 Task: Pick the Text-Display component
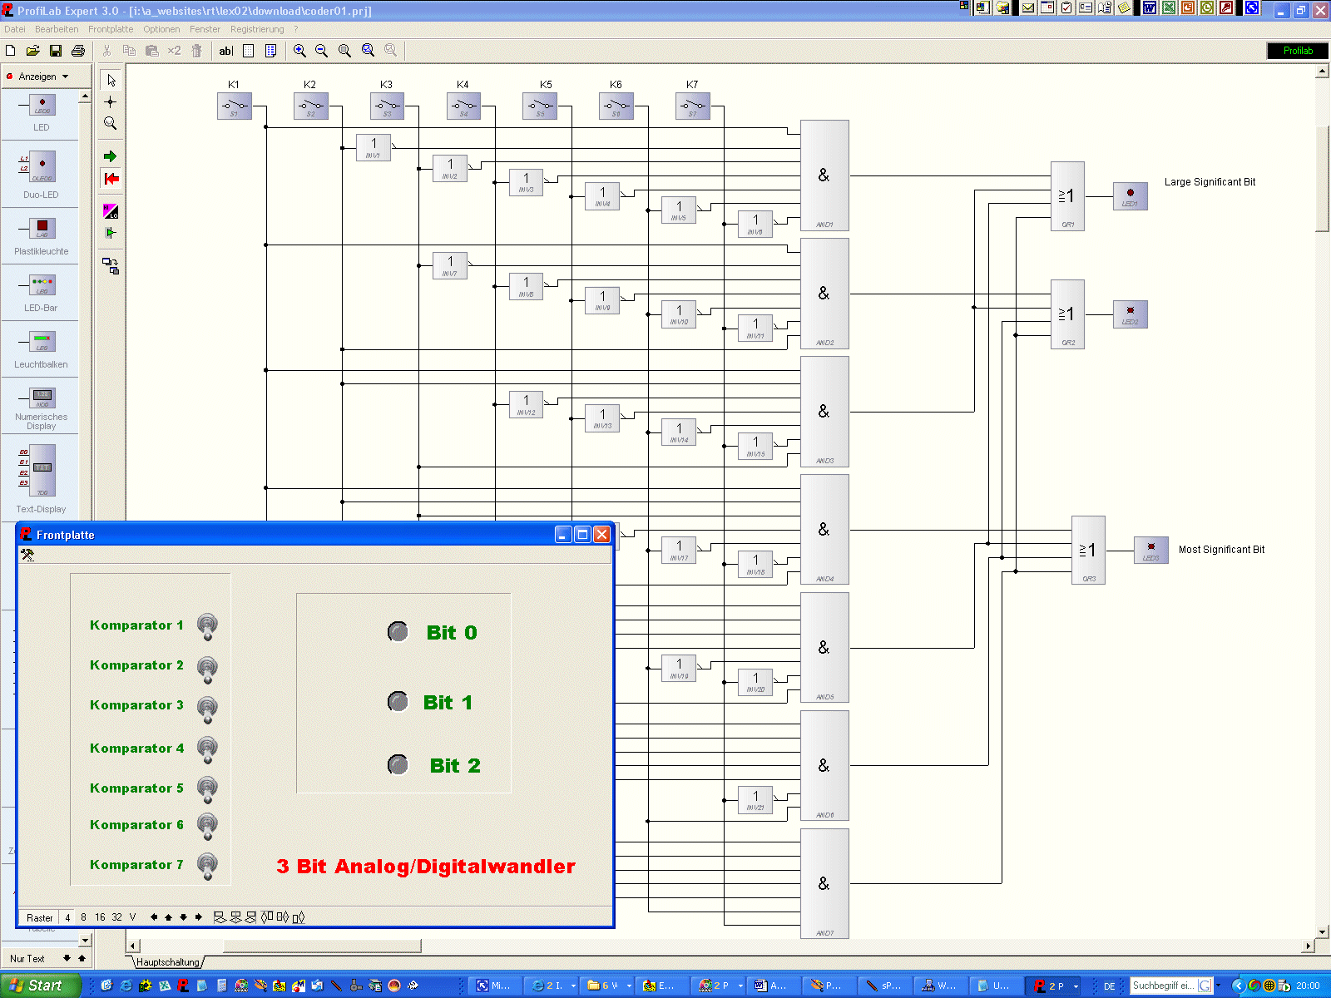coord(42,477)
